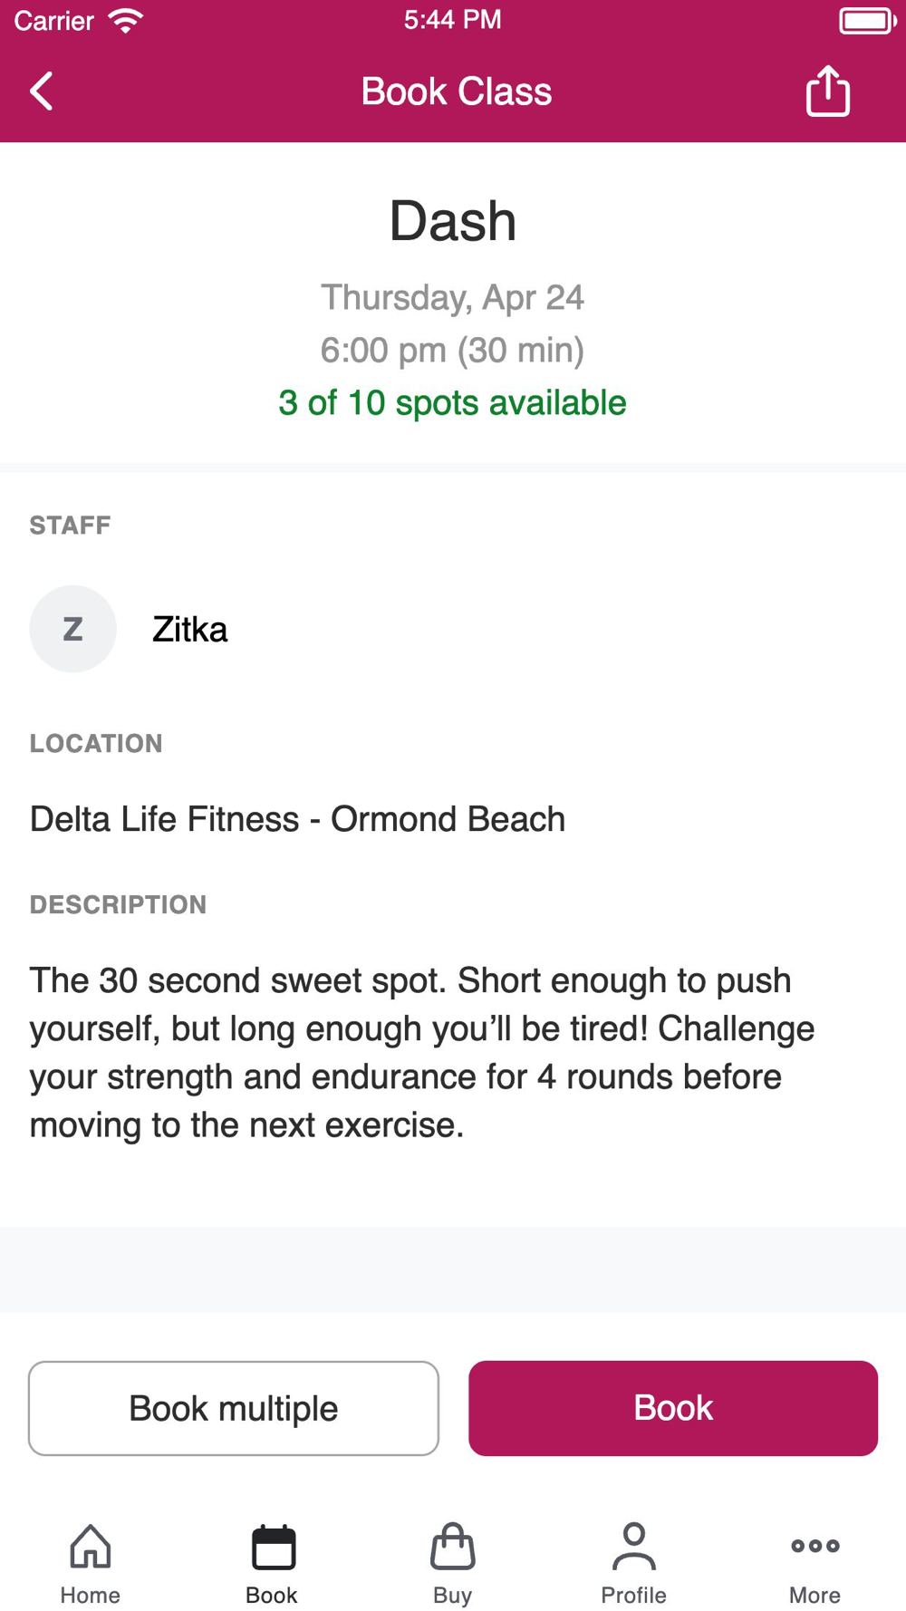Tap the Home house icon
906x1611 pixels.
coord(91,1546)
